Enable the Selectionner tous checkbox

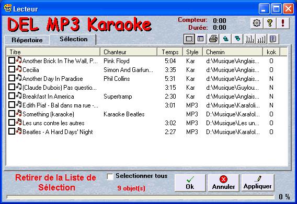tap(110, 176)
